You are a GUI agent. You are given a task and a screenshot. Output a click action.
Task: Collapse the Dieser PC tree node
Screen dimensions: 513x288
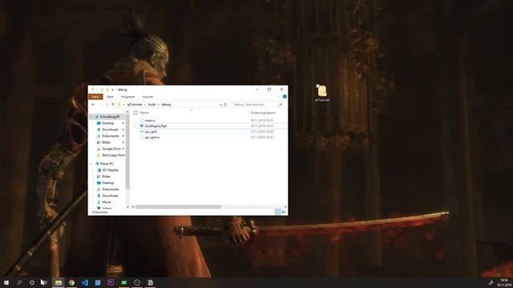pyautogui.click(x=91, y=163)
